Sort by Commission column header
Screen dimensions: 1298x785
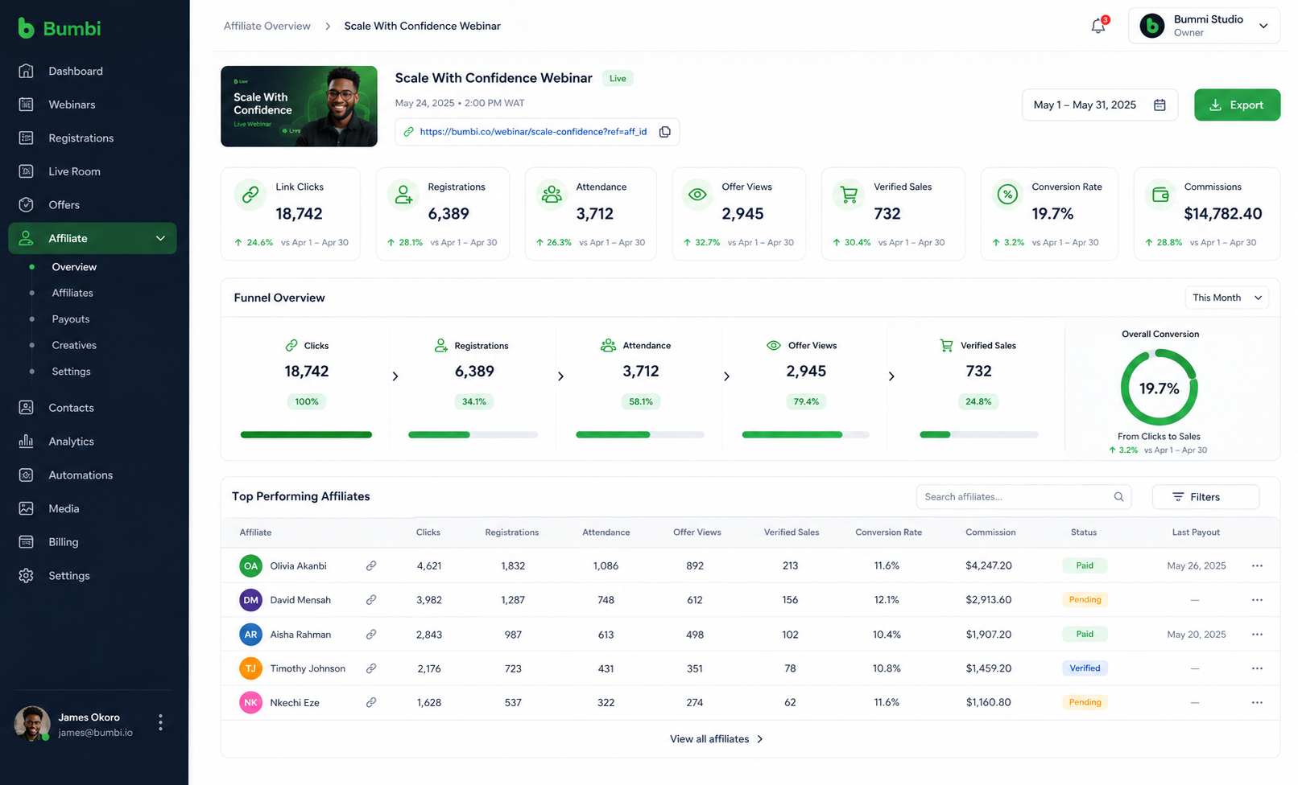pos(990,532)
